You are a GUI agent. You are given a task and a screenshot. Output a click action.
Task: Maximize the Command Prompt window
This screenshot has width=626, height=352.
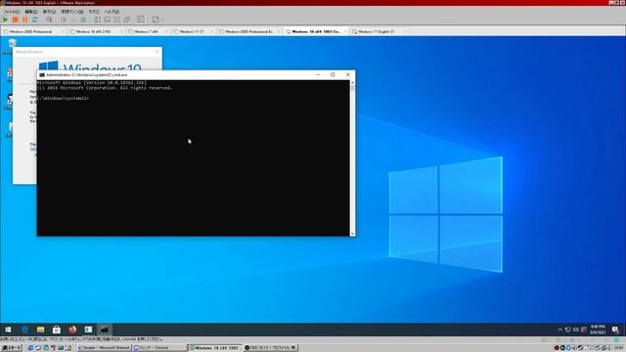pyautogui.click(x=333, y=74)
